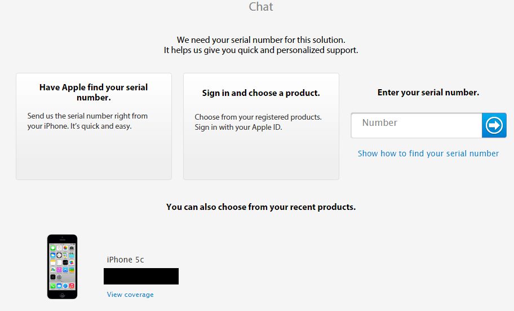The width and height of the screenshot is (514, 311).
Task: Click 'You can also choose from your recent products'
Action: (x=261, y=207)
